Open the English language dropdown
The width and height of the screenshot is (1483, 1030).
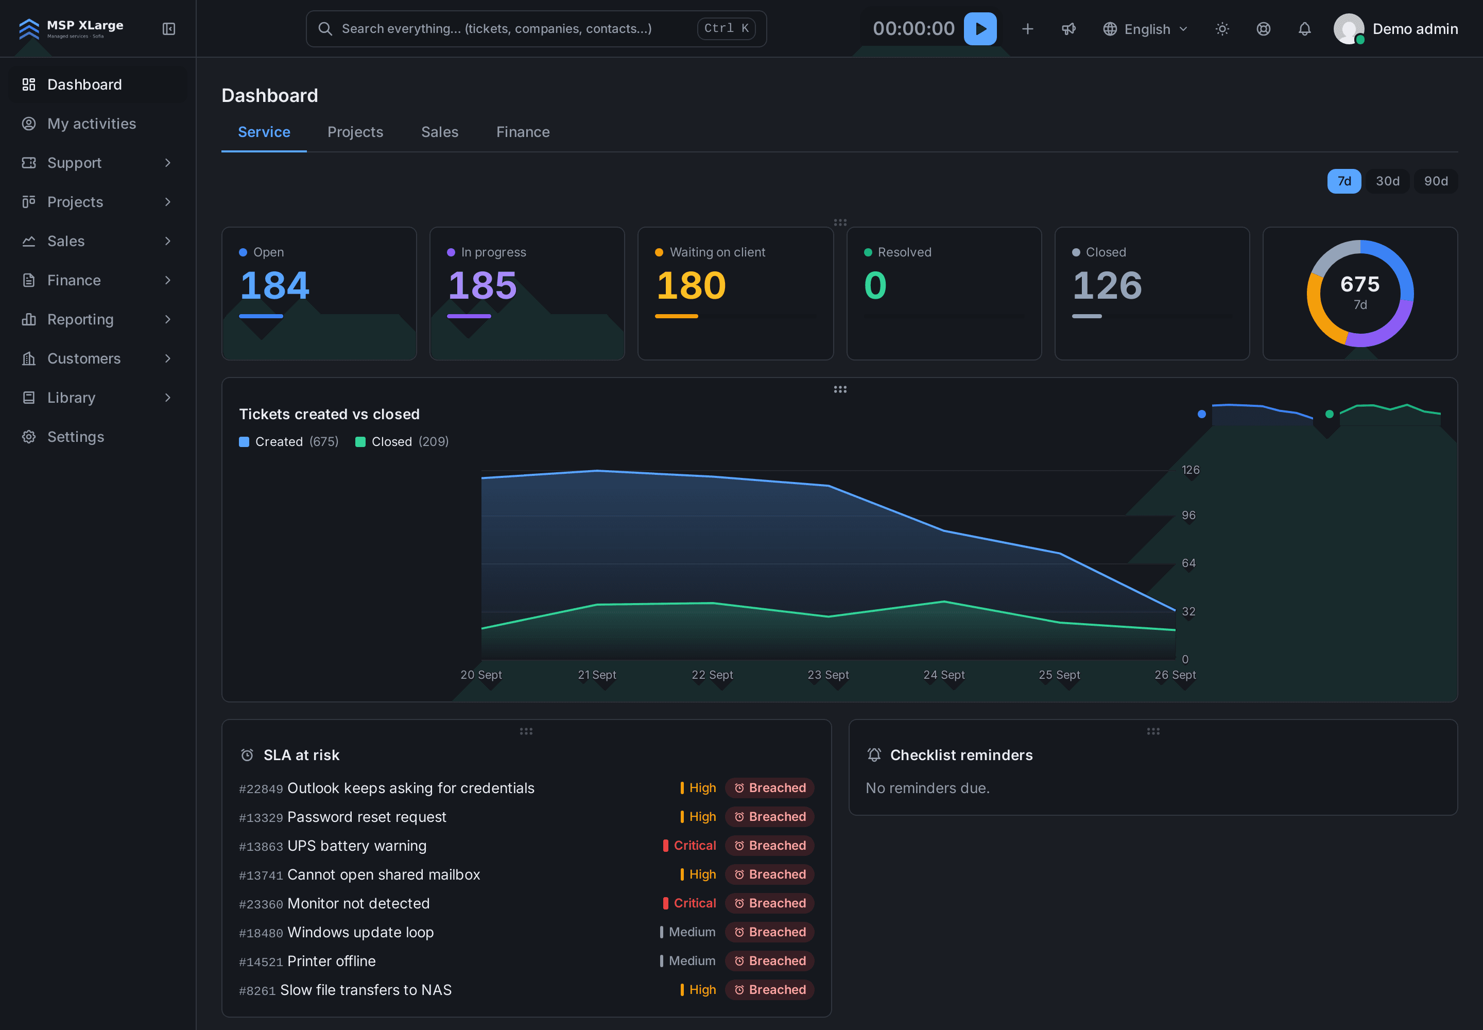click(1146, 29)
